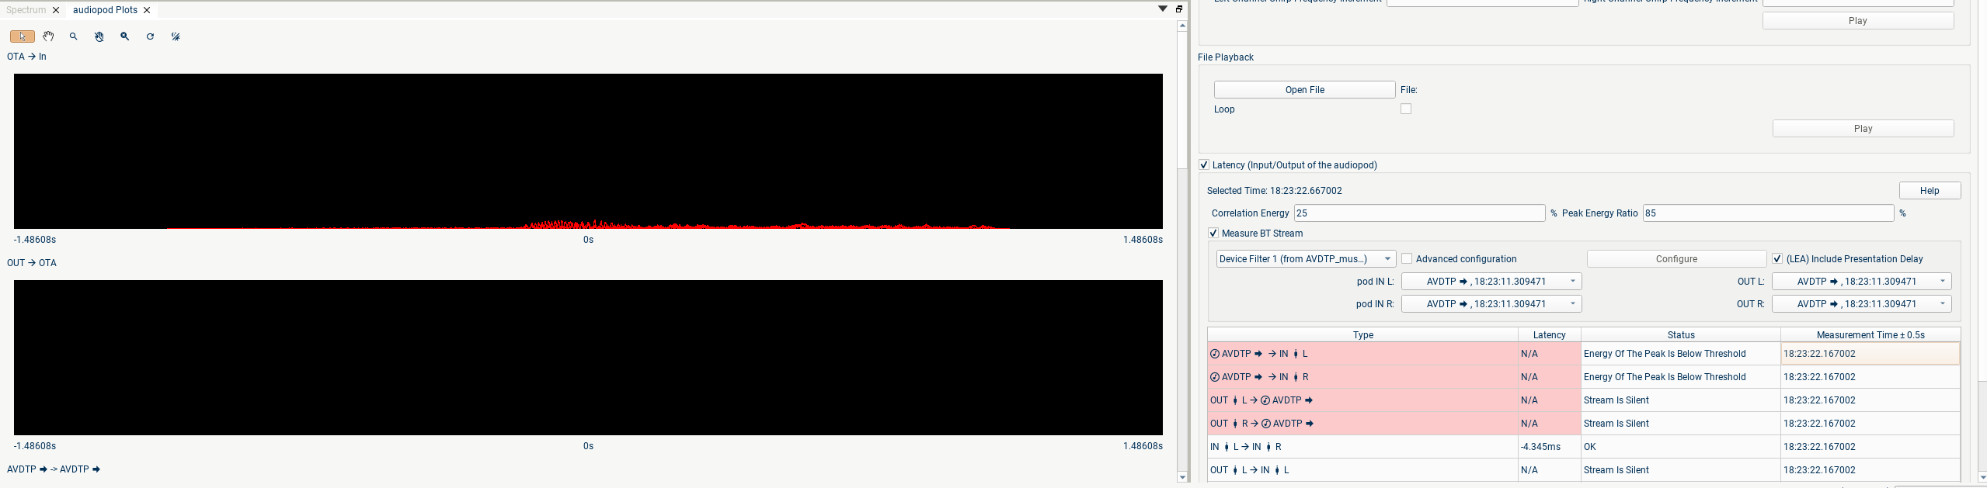Screen dimensions: 1987x488
Task: Expand the pod IN L stream dropdown
Action: point(1491,282)
